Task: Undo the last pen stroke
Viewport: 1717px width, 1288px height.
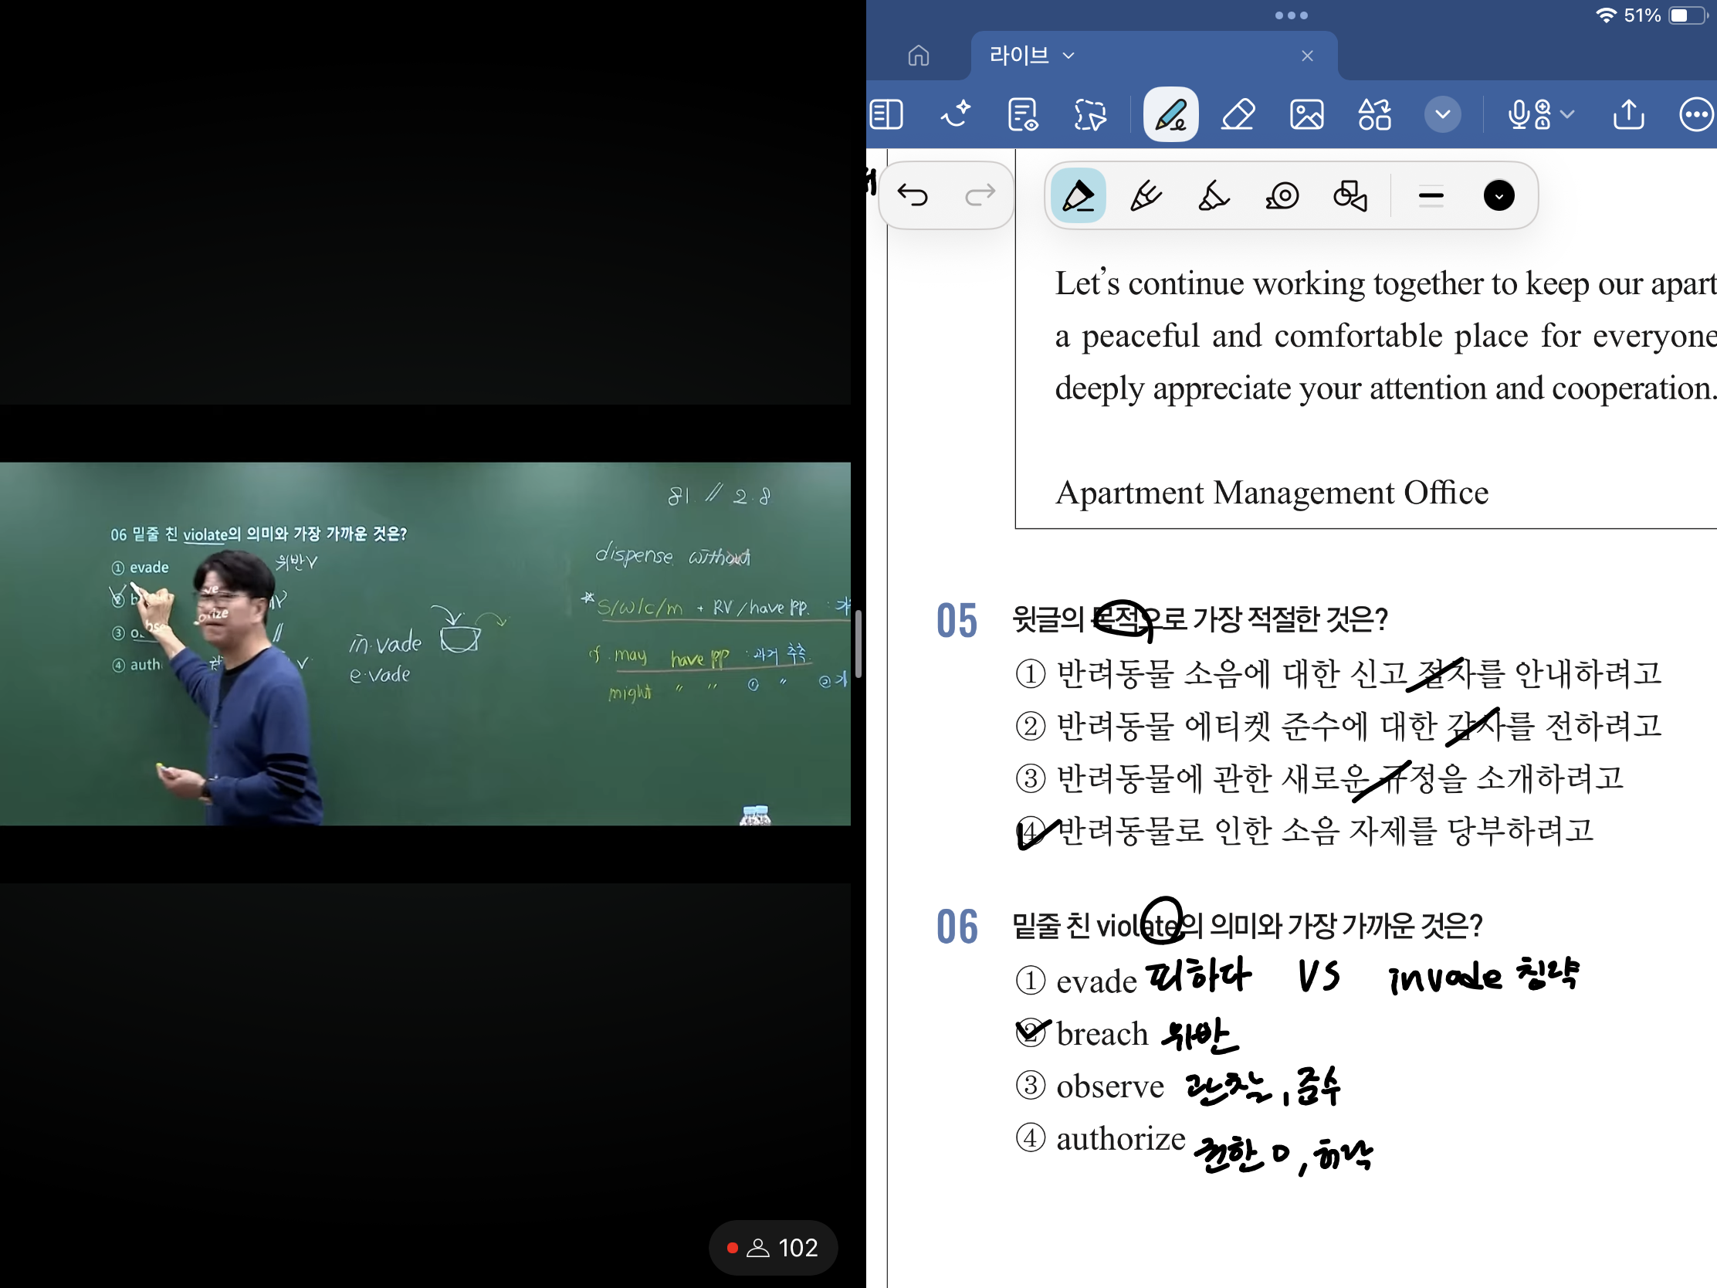Action: (913, 195)
